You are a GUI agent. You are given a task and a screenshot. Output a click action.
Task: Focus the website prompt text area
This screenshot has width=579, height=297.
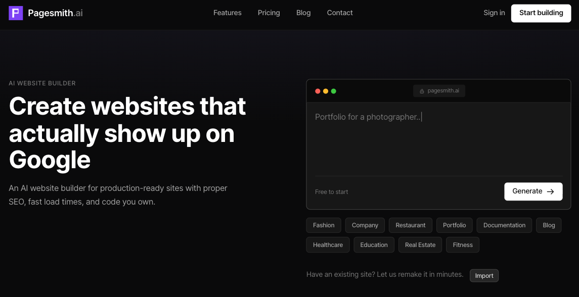click(x=439, y=140)
